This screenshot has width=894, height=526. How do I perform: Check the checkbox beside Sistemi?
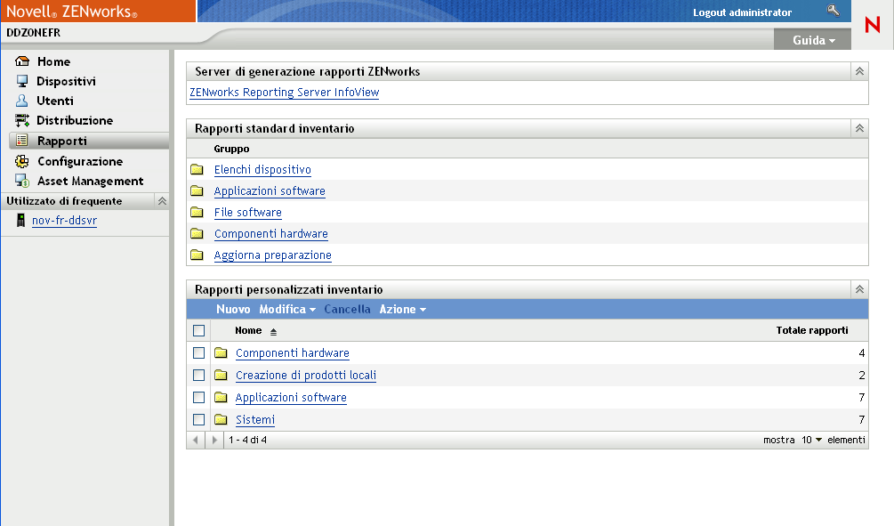[x=199, y=419]
